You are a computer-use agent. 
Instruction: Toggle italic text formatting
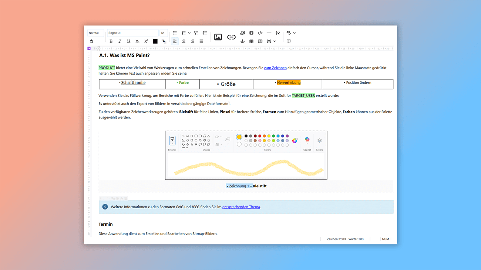(120, 41)
